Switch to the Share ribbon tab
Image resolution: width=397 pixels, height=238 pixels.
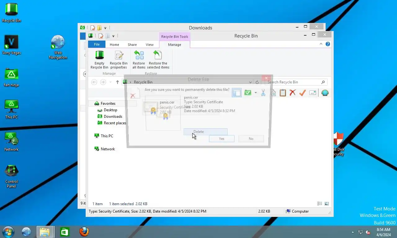pyautogui.click(x=132, y=45)
